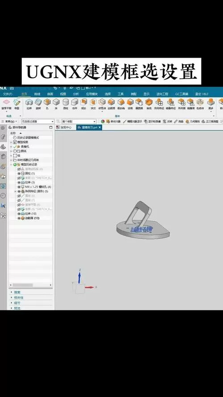Select the Offset Face (偏置面) tool
Image resolution: width=223 pixels, height=397 pixels.
click(x=139, y=104)
